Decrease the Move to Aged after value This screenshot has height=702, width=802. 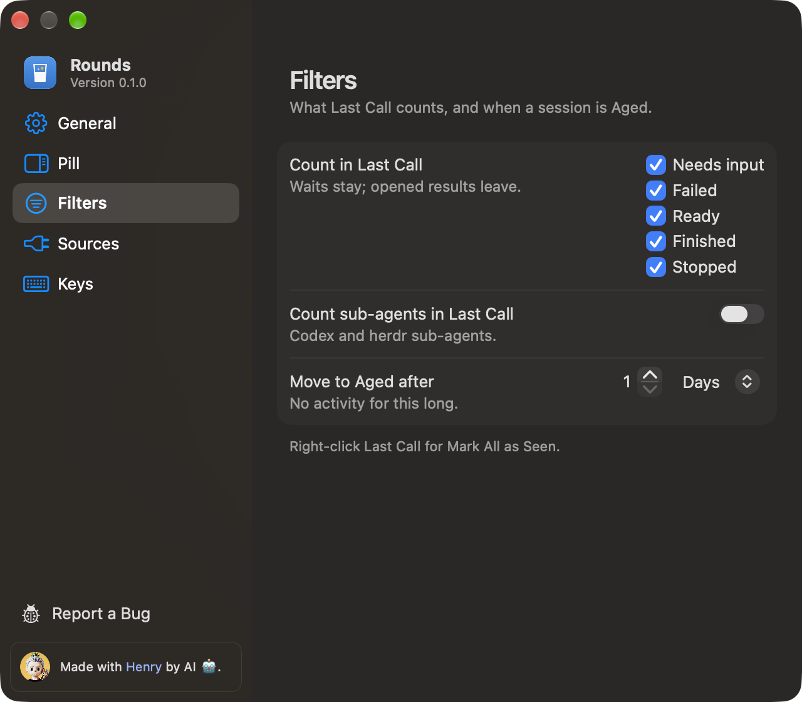point(650,389)
